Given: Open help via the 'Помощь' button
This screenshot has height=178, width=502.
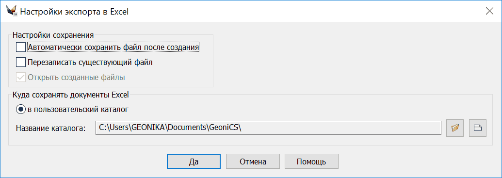Looking at the screenshot, I should coord(311,162).
